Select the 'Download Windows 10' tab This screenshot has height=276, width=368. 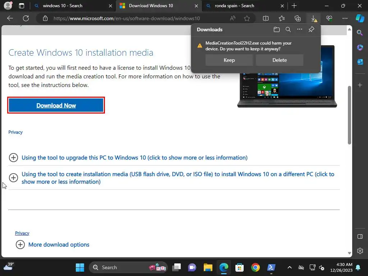158,6
